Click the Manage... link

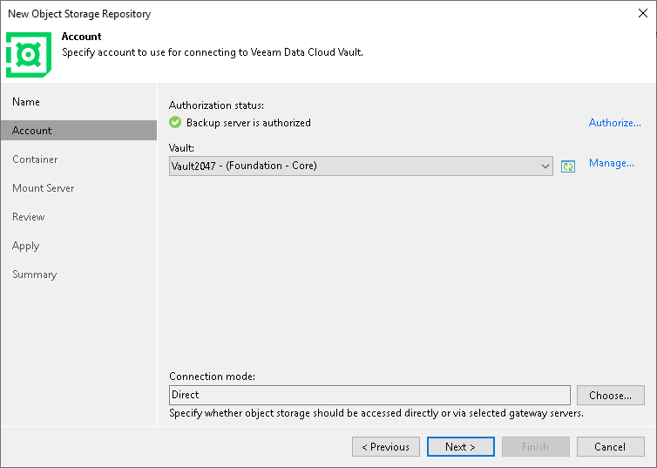[x=612, y=163]
